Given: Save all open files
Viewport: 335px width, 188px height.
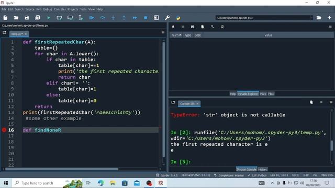Looking at the screenshot, I should pyautogui.click(x=38, y=18).
